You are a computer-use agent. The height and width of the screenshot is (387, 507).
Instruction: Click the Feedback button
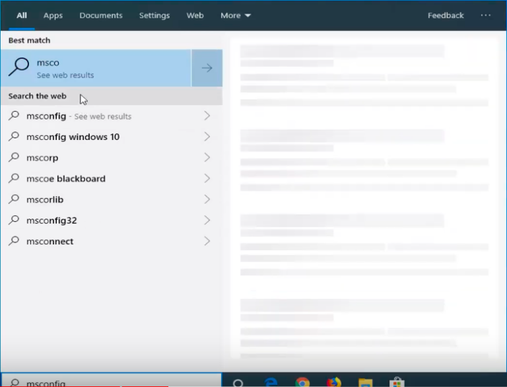446,15
